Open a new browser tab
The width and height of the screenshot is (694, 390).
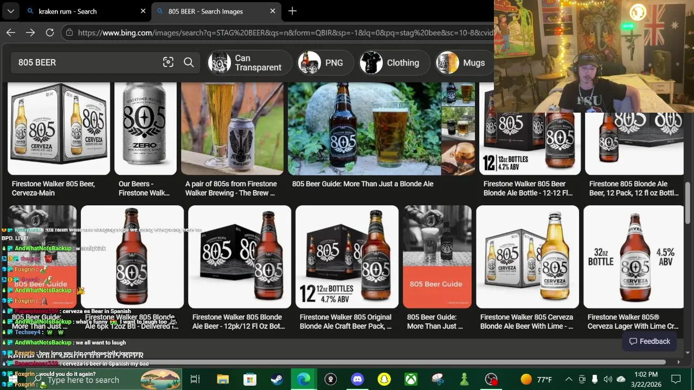[x=292, y=11]
